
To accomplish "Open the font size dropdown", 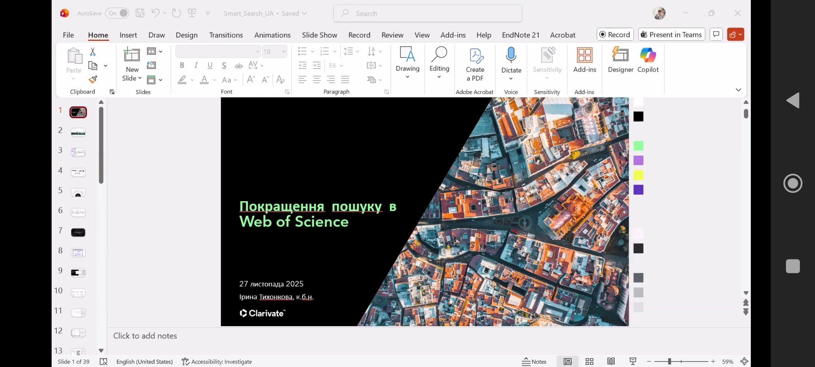I will coord(284,52).
